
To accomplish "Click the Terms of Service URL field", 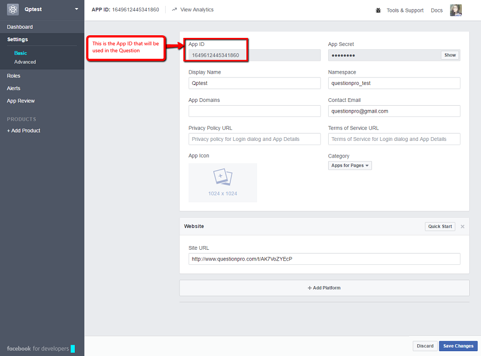I will (394, 139).
